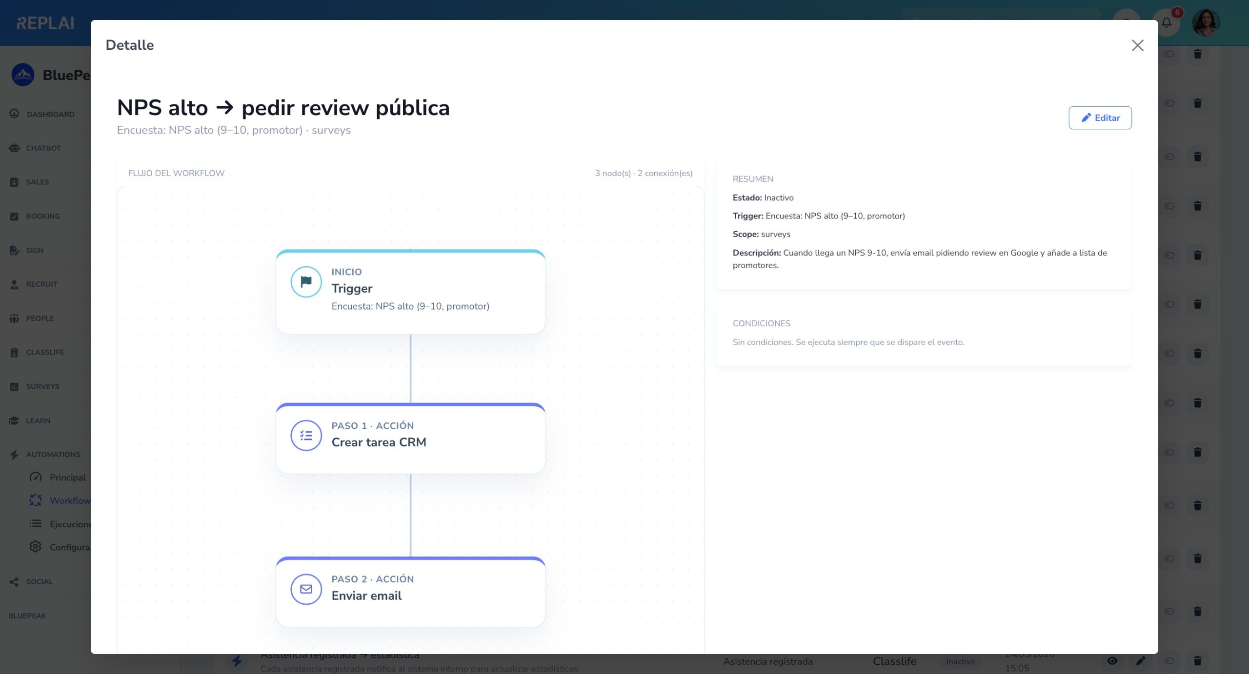Screen dimensions: 1249x674
Task: Click the BluePeak mountain logo
Action: point(22,75)
